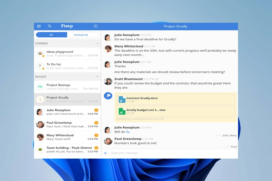This screenshot has height=181, width=272.
Task: Click the Team building tree avatar
Action: pyautogui.click(x=40, y=149)
